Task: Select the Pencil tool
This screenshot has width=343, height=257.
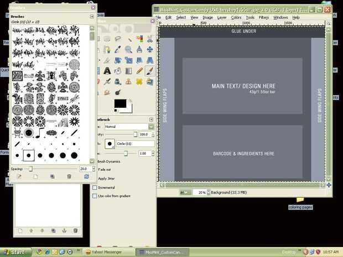Action: point(139,71)
